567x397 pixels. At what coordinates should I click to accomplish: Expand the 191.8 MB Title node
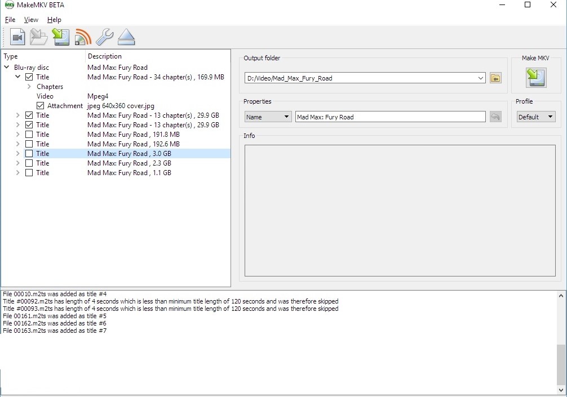click(x=17, y=135)
